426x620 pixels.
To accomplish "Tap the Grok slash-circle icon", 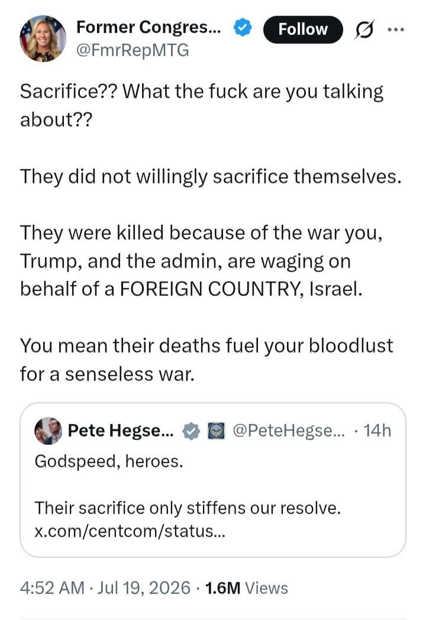I will click(364, 30).
